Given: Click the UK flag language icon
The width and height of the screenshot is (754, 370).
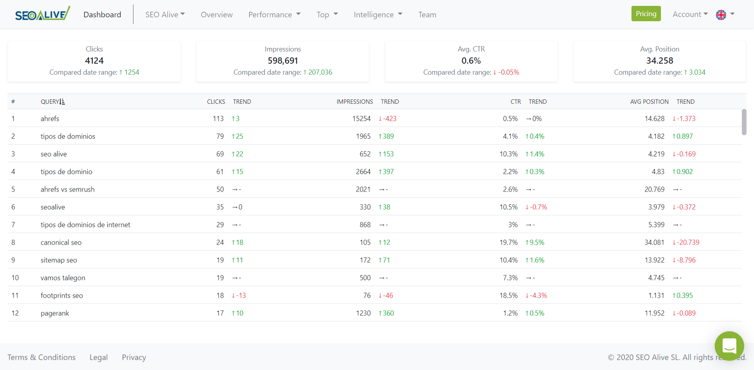Looking at the screenshot, I should 721,15.
